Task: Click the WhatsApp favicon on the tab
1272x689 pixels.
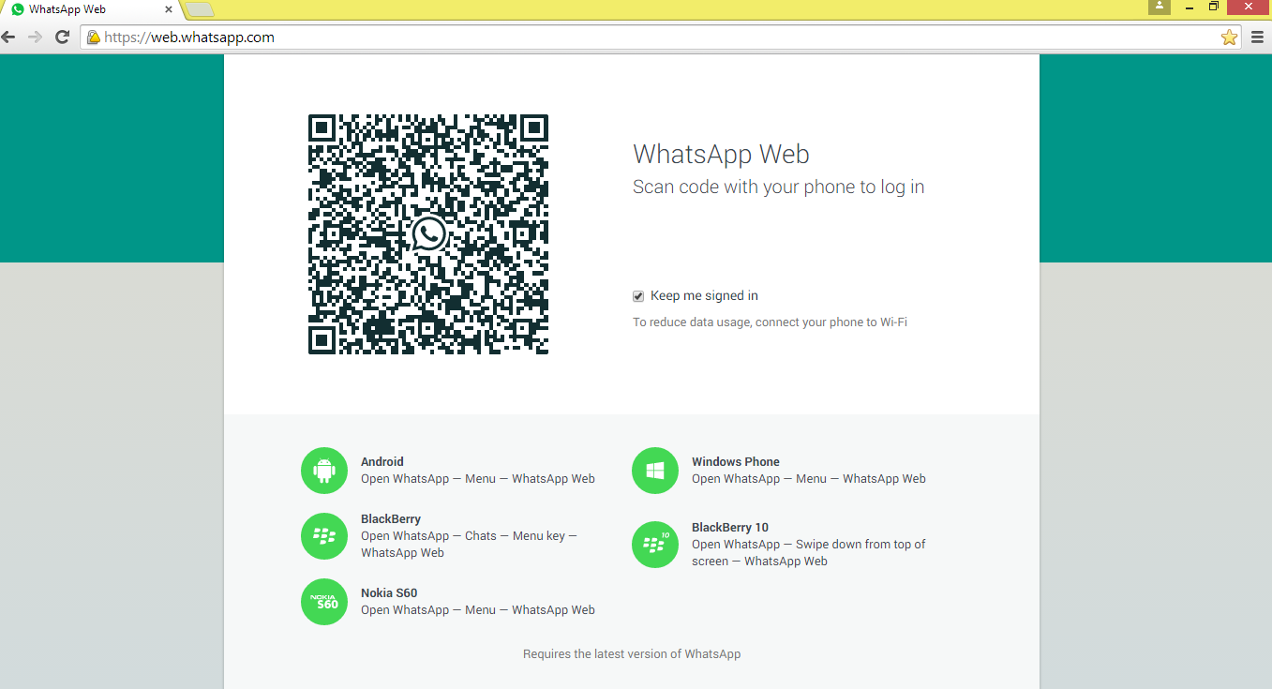Action: coord(18,9)
